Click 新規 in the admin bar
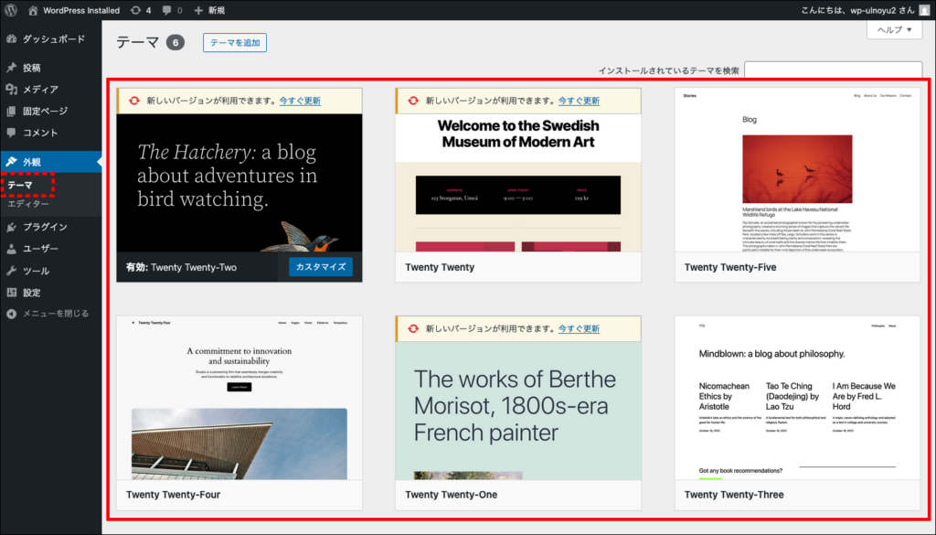This screenshot has width=936, height=535. tap(216, 10)
